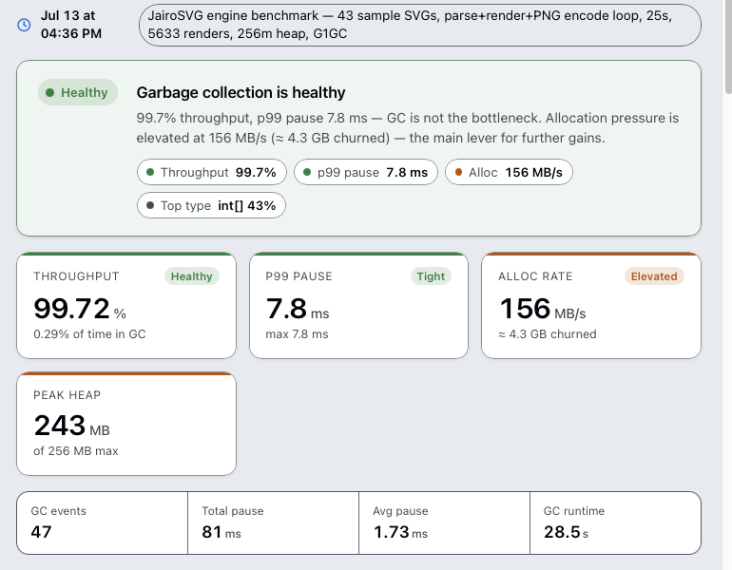Image resolution: width=732 pixels, height=570 pixels.
Task: Click the green dot in Throughput chip
Action: point(150,172)
